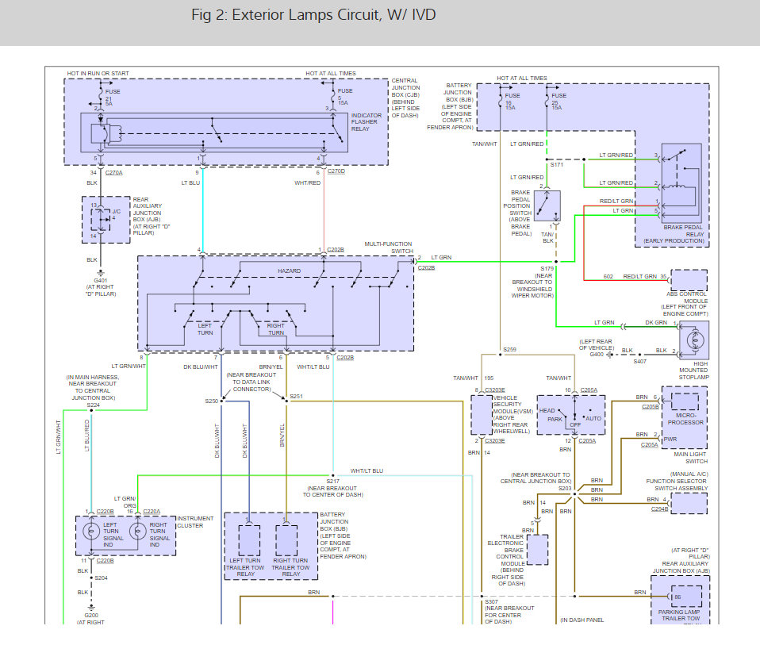
Task: Click the C202B connector label near pin 5
Action: [x=345, y=358]
